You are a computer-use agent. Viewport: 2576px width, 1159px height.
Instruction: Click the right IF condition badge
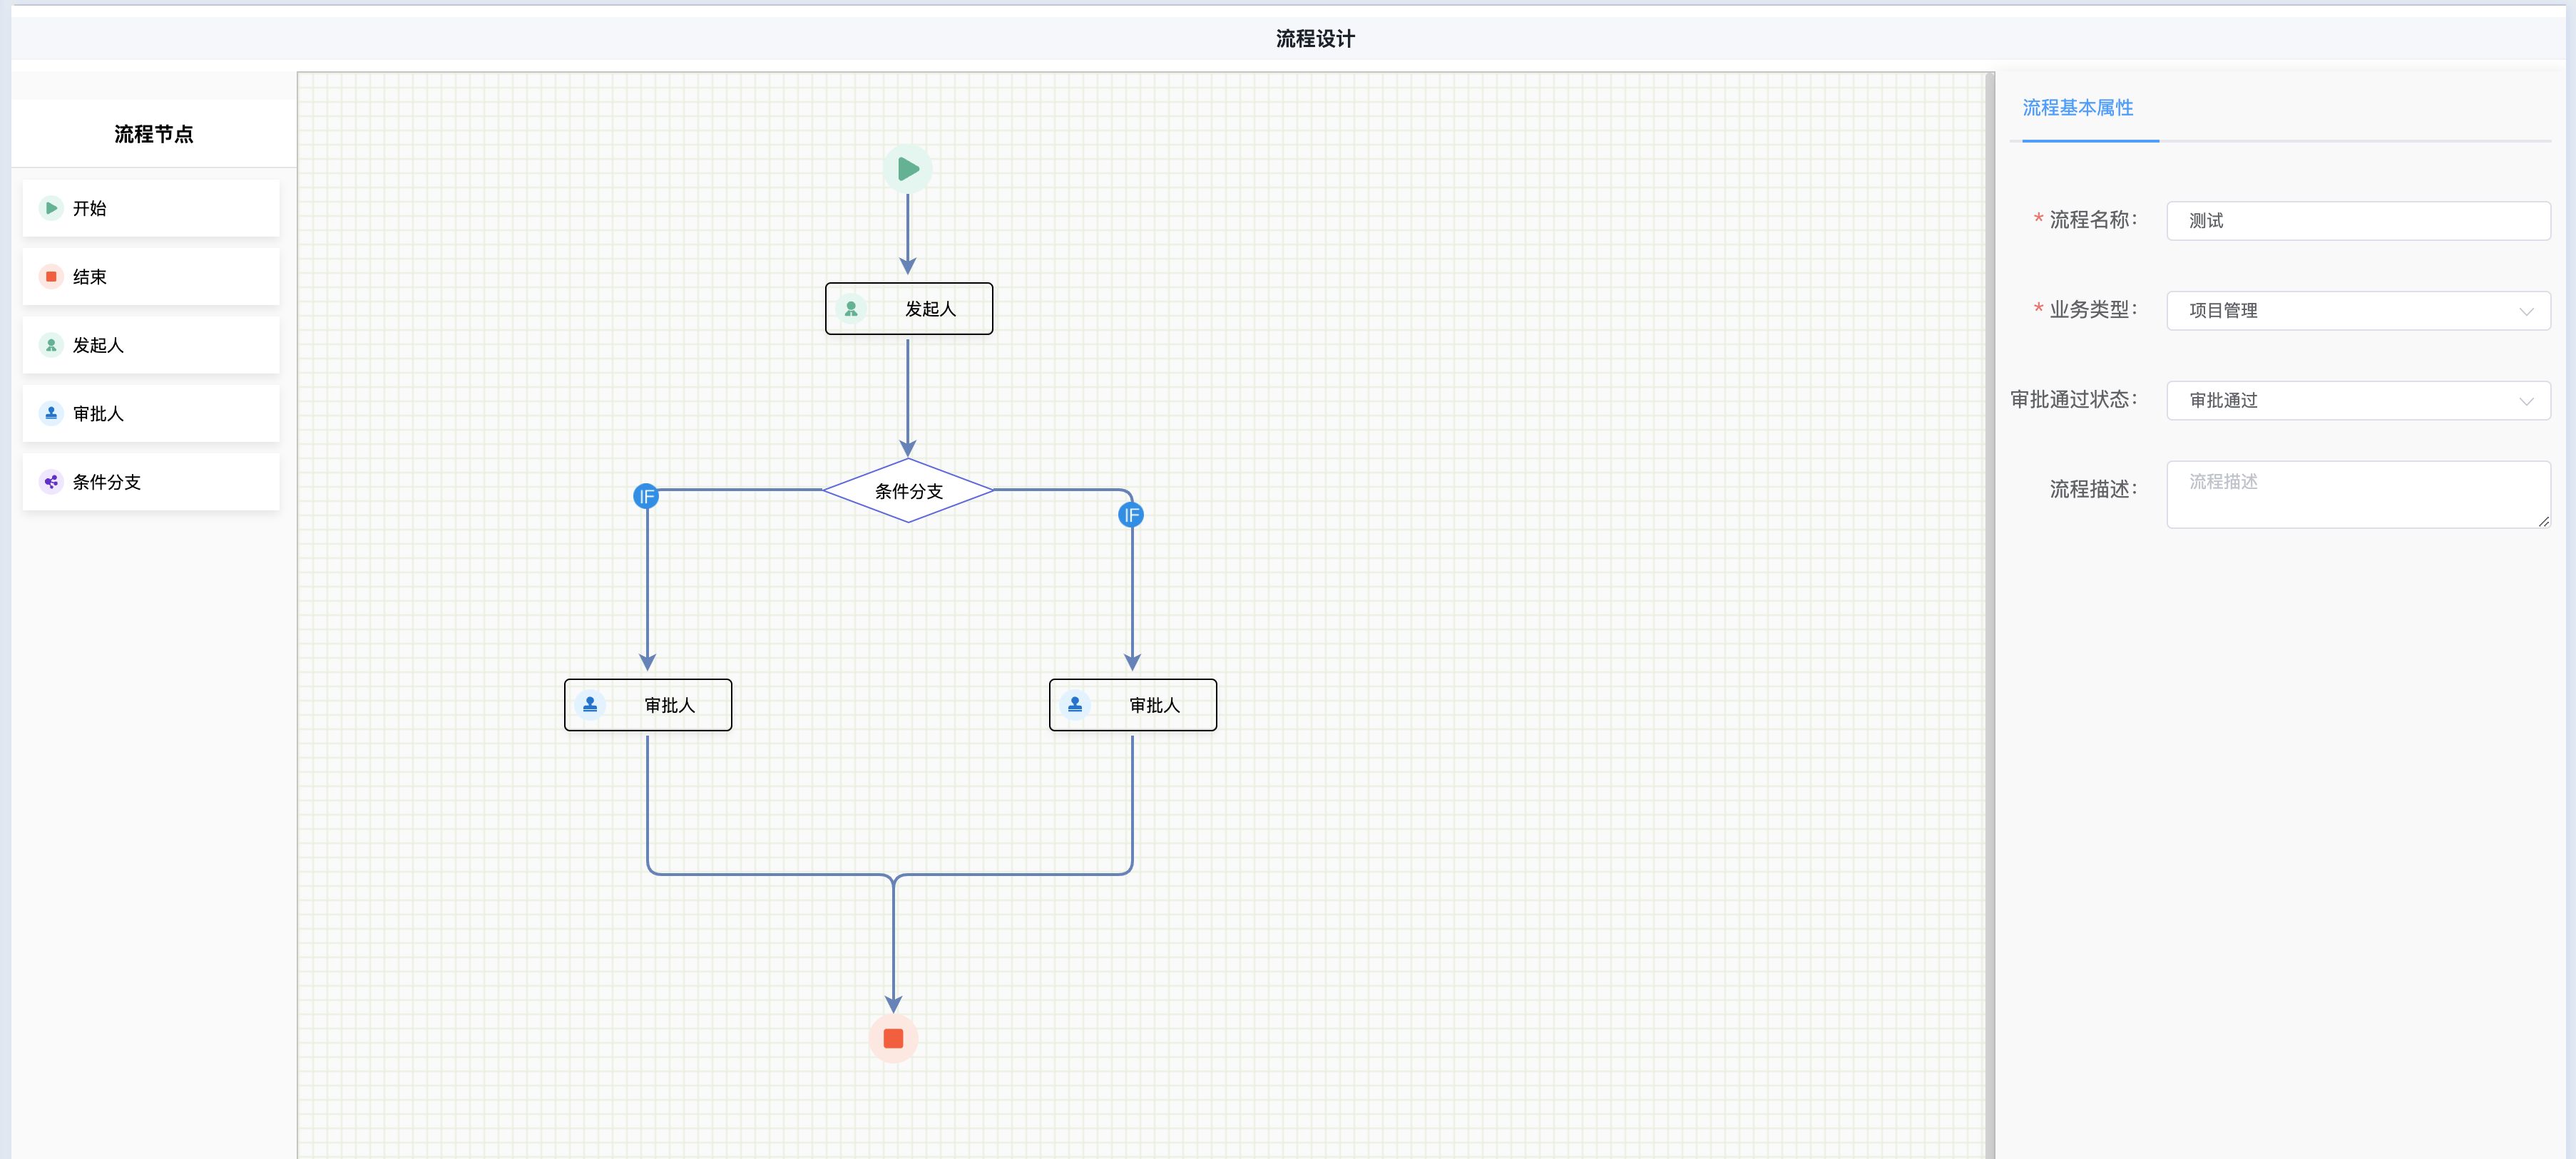click(1130, 515)
